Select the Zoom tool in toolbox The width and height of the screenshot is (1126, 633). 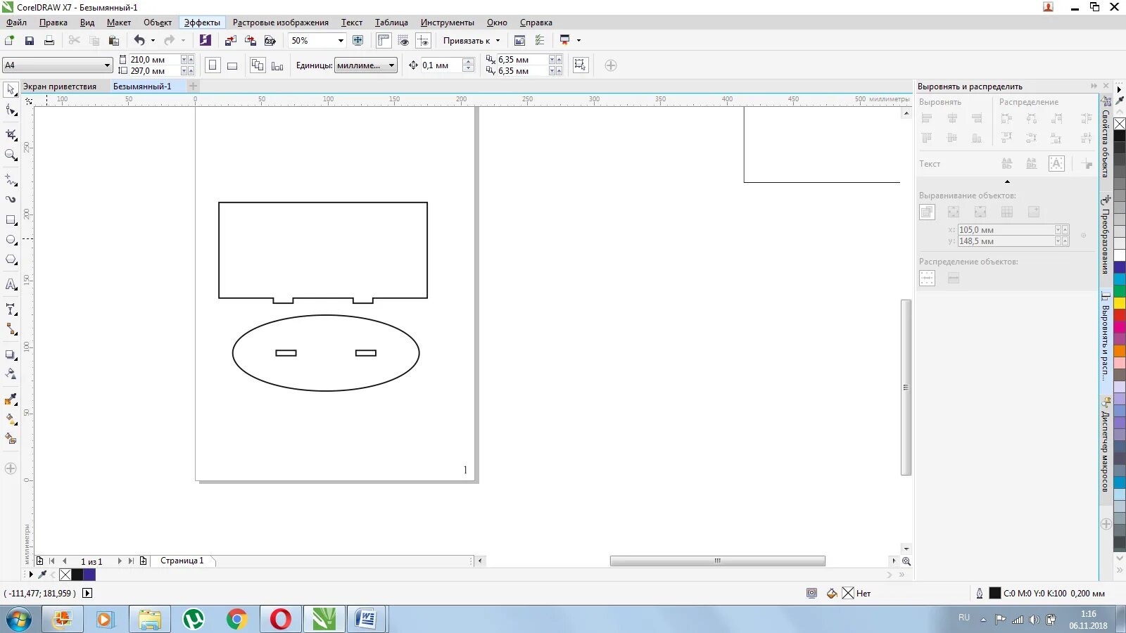click(x=11, y=155)
